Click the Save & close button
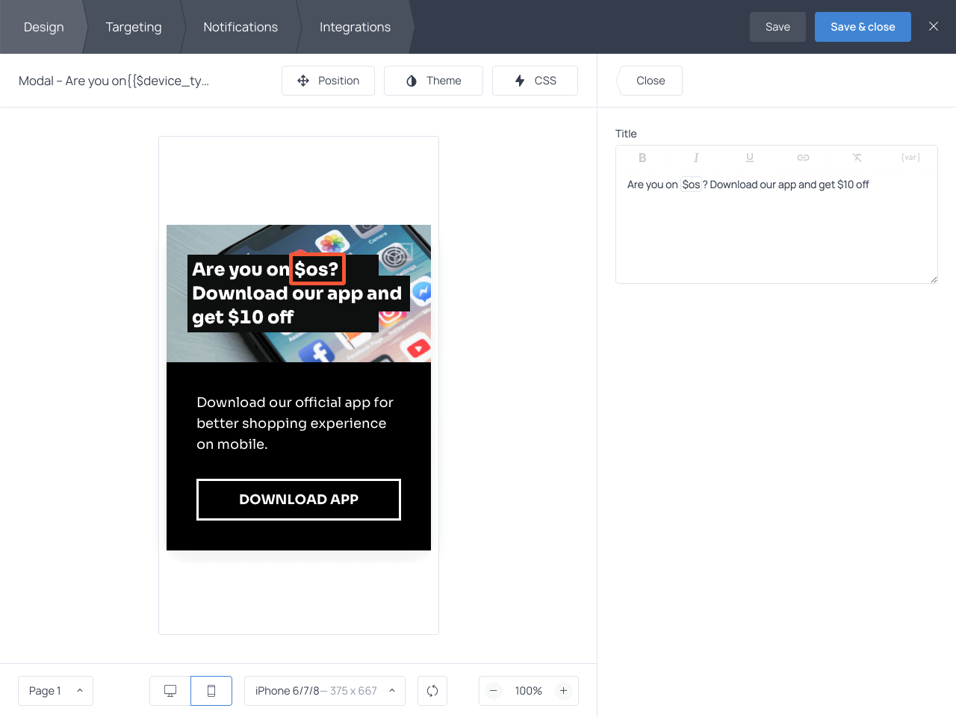 pos(863,27)
